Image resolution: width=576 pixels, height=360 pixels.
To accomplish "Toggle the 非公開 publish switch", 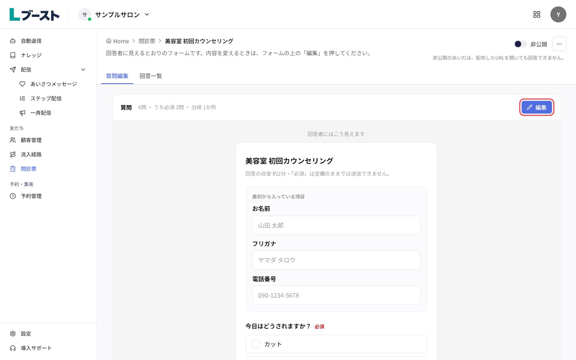I will (x=520, y=44).
